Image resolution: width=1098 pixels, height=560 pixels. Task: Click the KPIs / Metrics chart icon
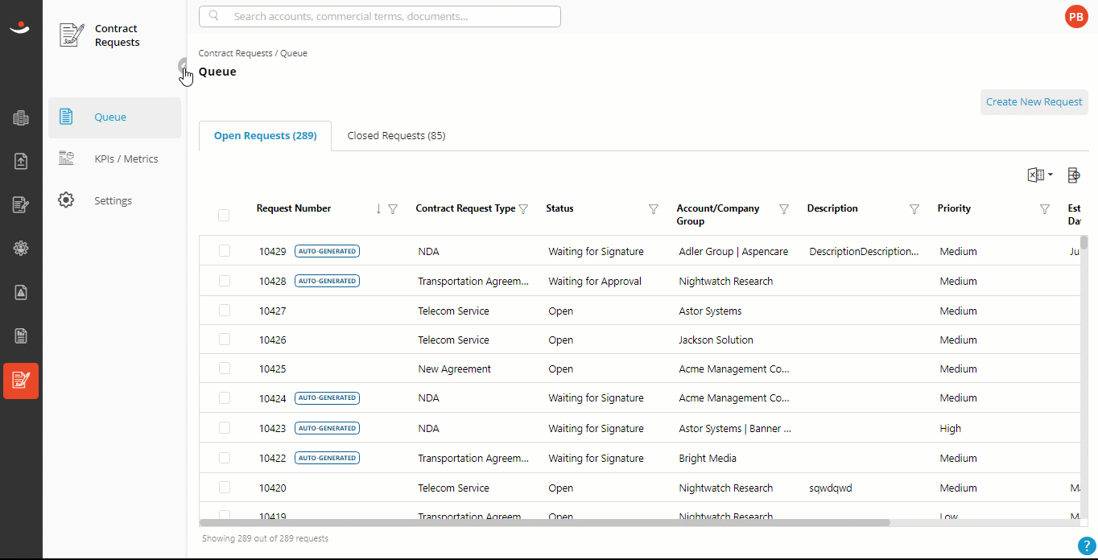point(66,159)
